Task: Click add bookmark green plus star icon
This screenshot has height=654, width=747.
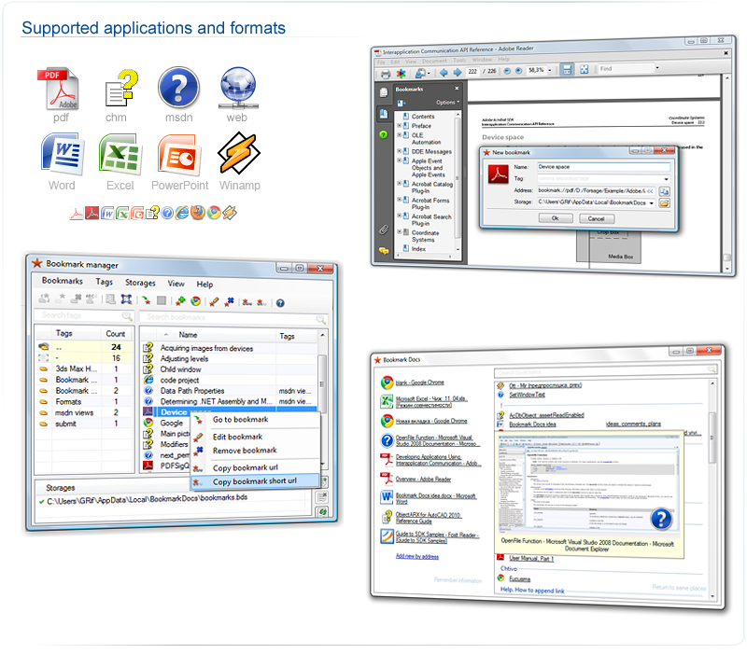Action: pos(180,300)
